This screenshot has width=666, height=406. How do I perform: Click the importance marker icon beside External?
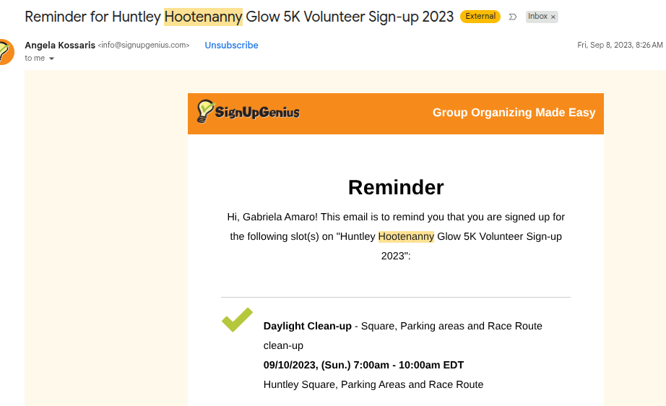[x=513, y=17]
